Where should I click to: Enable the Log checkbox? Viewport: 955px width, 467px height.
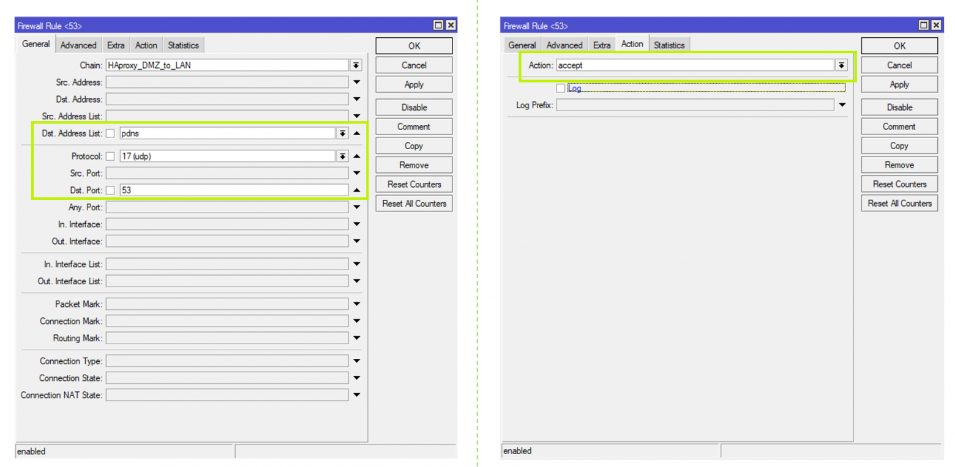[561, 88]
